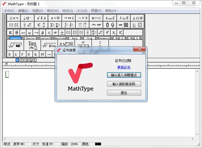The image size is (202, 148).
Task: Open the matrix templates palette
Action: (x=124, y=25)
